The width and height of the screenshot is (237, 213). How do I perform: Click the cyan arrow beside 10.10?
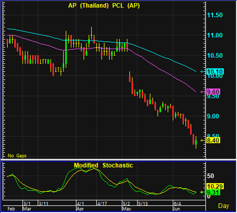point(201,72)
